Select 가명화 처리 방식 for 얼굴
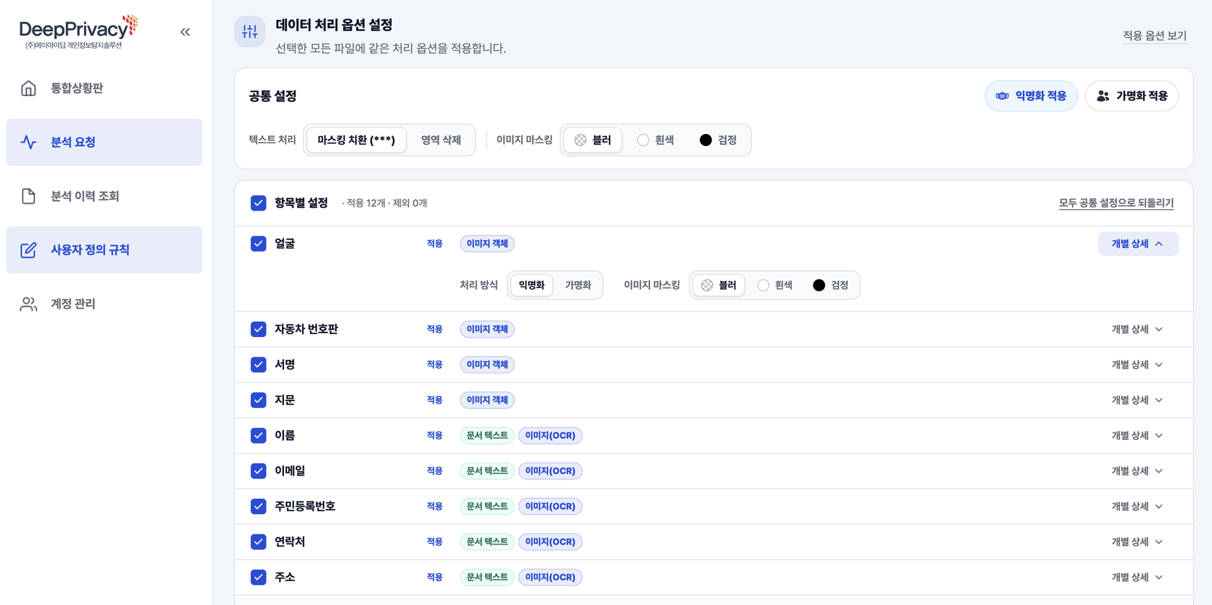Viewport: 1212px width, 605px height. click(x=578, y=285)
